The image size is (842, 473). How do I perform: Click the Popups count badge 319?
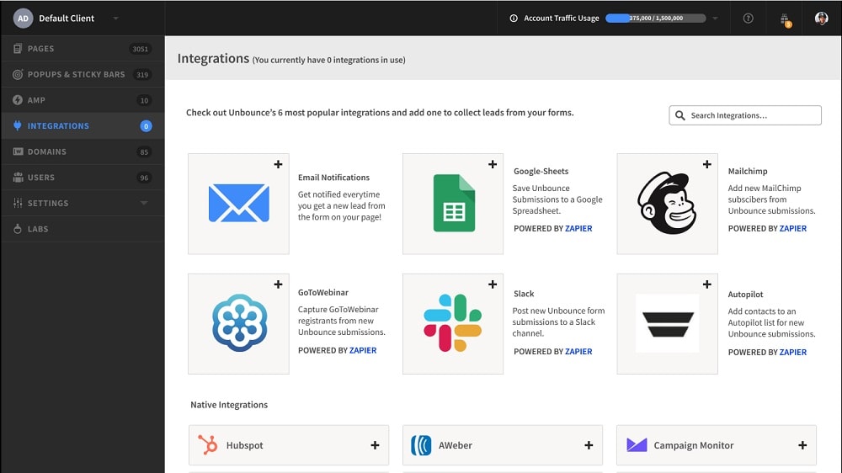[142, 75]
